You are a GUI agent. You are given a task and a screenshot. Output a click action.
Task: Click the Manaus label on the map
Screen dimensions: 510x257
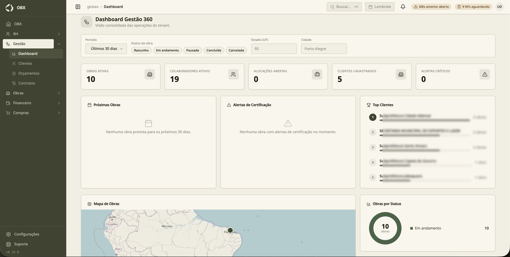[167, 226]
